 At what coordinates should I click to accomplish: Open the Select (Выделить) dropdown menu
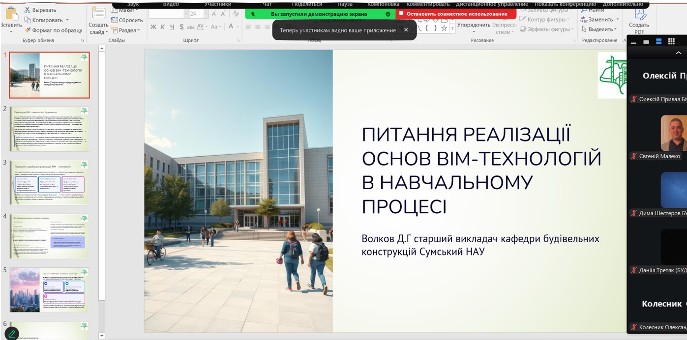(600, 29)
